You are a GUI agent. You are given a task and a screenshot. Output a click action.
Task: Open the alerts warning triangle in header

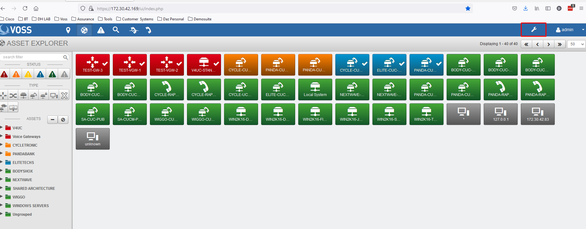101,30
